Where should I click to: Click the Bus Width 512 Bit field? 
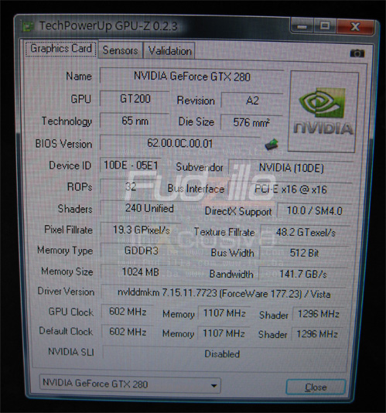[304, 253]
